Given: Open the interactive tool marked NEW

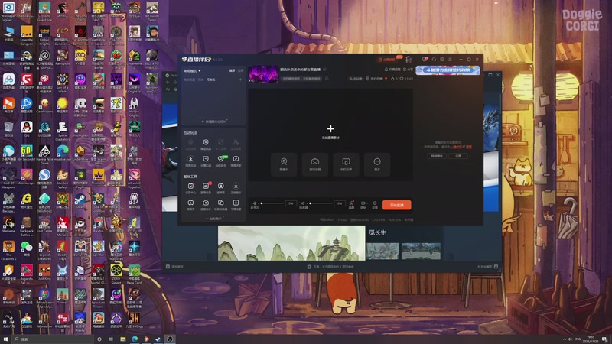Looking at the screenshot, I should pos(221,161).
